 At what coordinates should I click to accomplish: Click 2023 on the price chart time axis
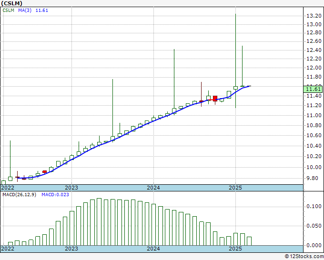pyautogui.click(x=71, y=188)
